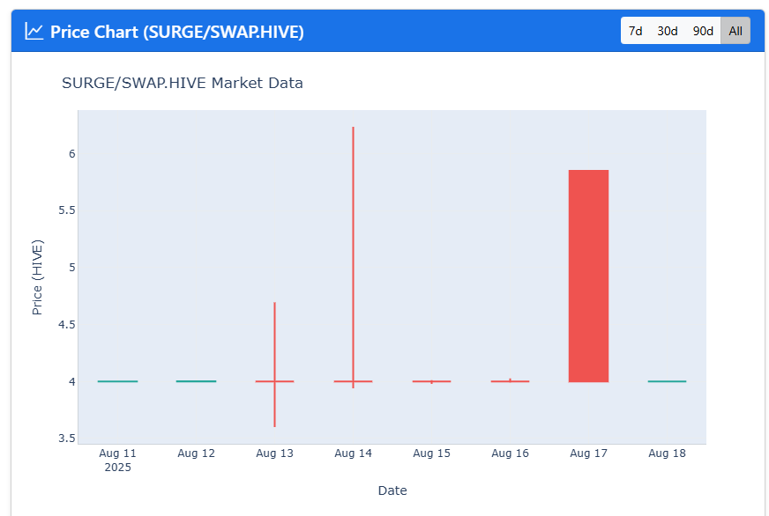Select the All time range button
This screenshot has width=769, height=516.
(735, 31)
